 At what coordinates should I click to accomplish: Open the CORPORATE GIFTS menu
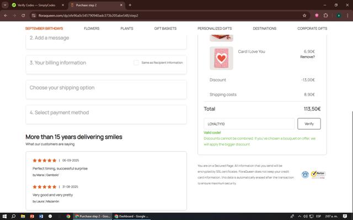pos(312,29)
